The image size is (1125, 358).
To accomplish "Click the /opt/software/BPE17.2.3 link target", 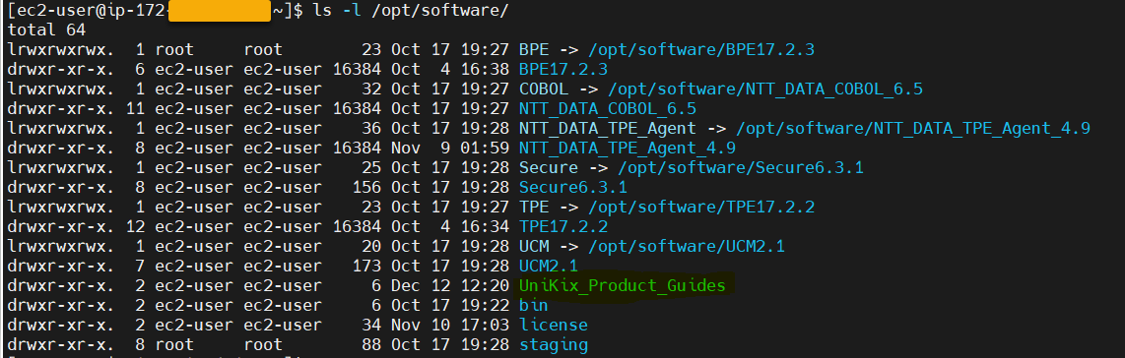I will click(x=701, y=50).
